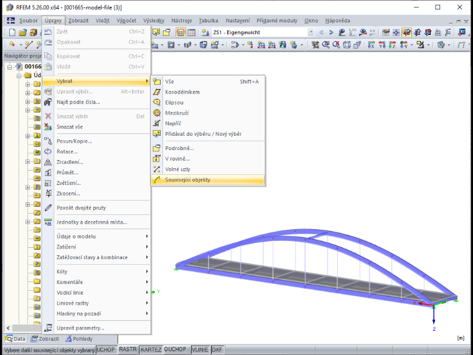Select Volné uzly menu entry

pyautogui.click(x=208, y=169)
